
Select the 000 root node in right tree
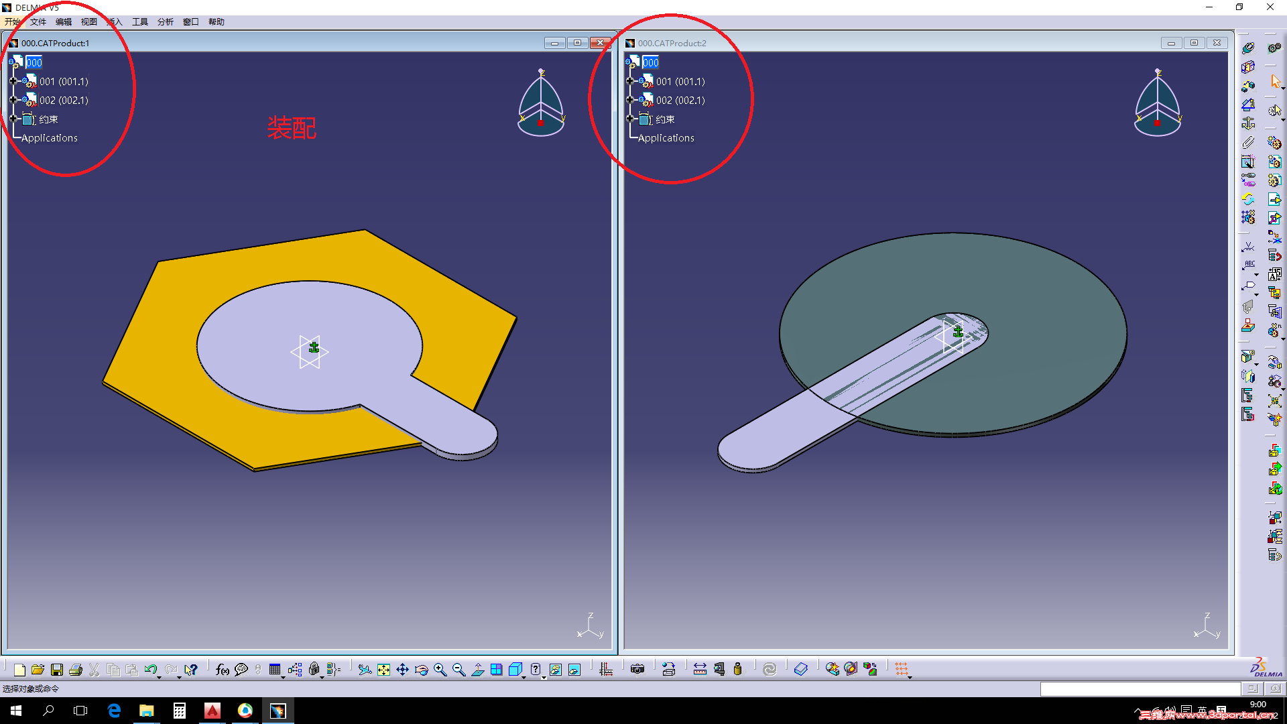coord(650,62)
